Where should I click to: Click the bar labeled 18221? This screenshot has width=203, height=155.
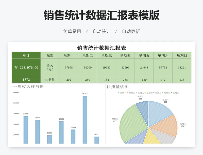(97, 140)
